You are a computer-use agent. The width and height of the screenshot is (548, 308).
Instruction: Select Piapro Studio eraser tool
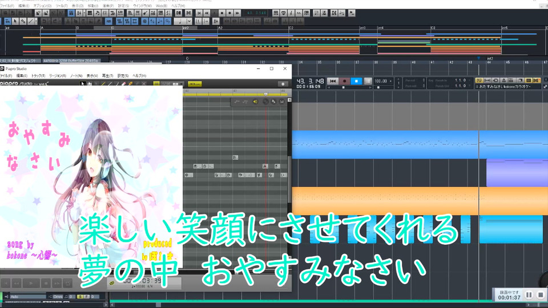(x=123, y=84)
